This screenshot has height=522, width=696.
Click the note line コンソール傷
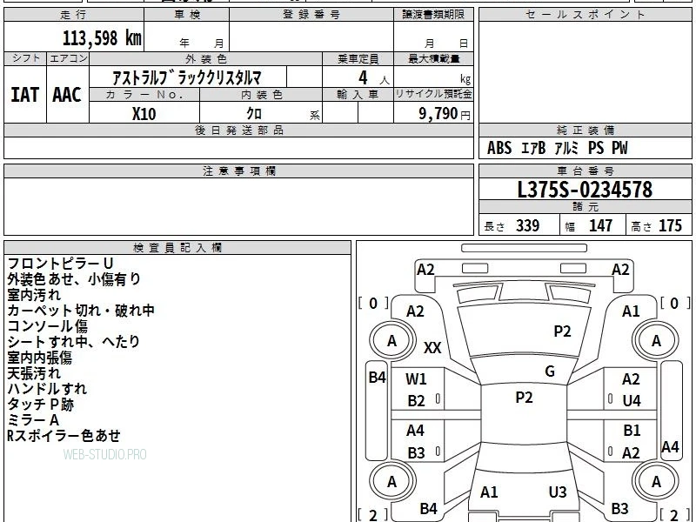[48, 325]
